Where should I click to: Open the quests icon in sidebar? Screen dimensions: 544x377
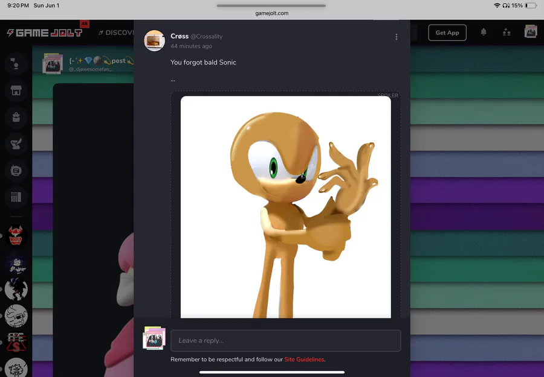click(x=16, y=144)
